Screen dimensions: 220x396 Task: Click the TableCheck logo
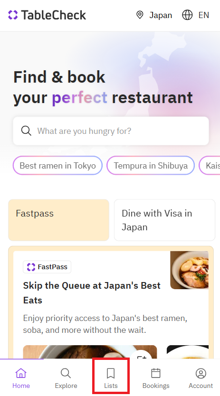[x=47, y=15]
